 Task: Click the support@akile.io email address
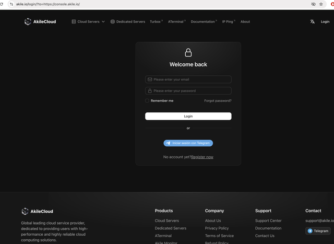(x=319, y=220)
